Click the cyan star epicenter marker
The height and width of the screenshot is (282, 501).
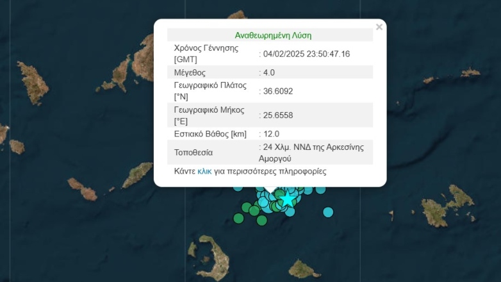click(x=288, y=199)
